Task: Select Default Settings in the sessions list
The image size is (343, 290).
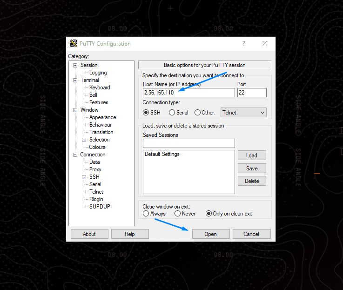Action: click(162, 154)
